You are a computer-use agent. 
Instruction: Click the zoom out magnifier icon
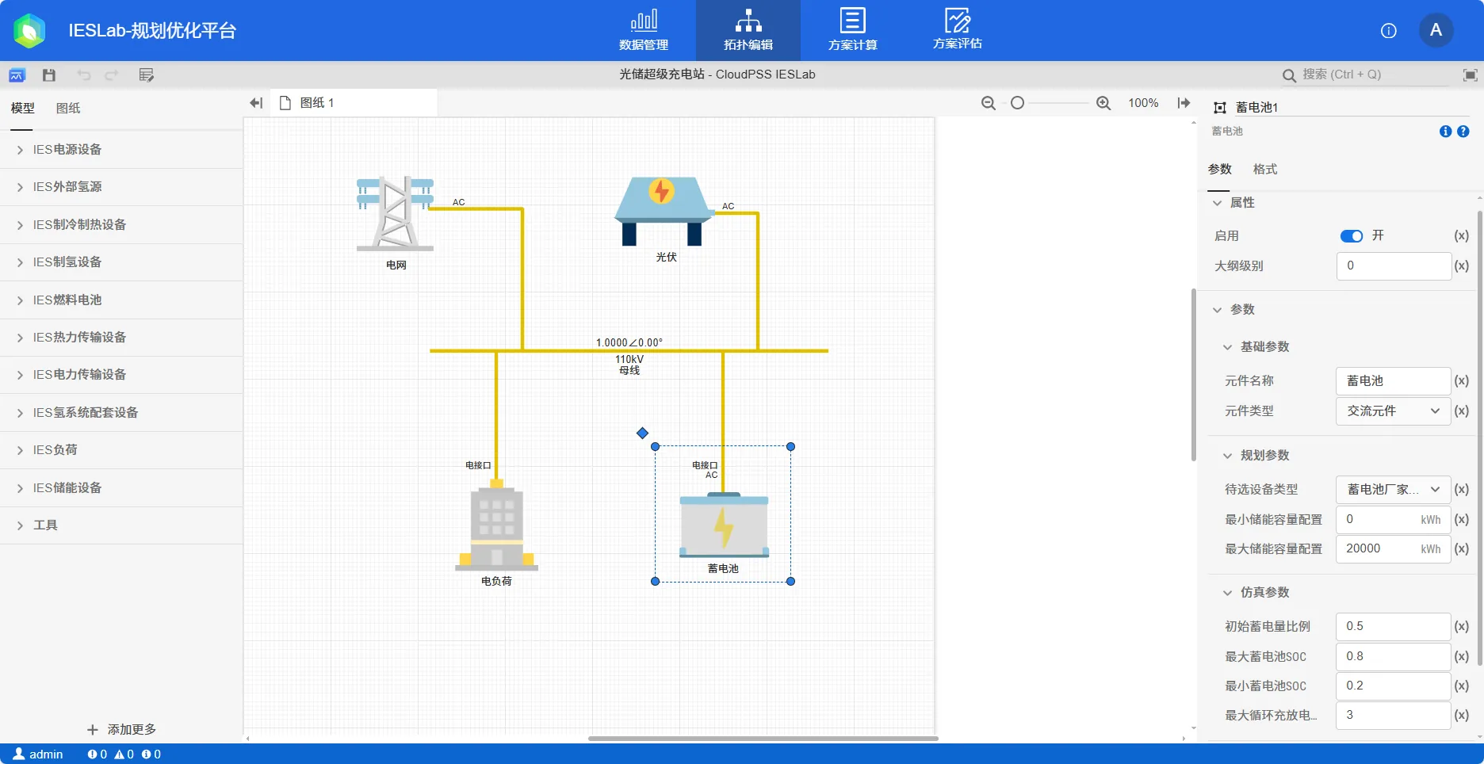[988, 103]
